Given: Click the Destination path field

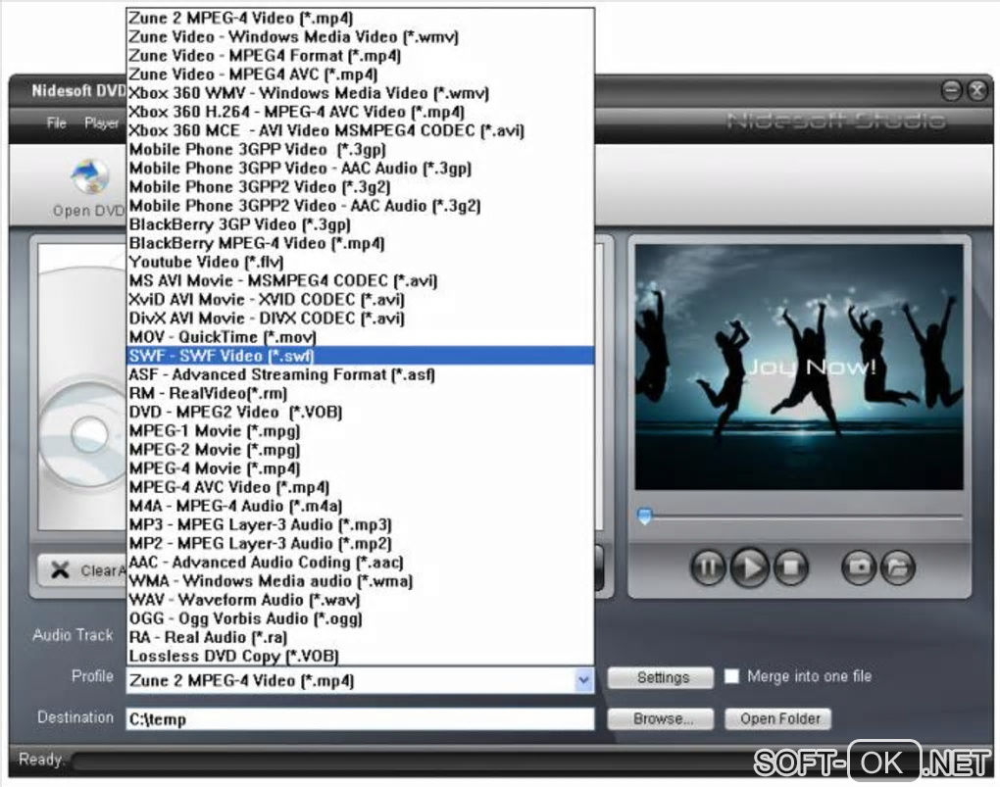Looking at the screenshot, I should coord(361,719).
